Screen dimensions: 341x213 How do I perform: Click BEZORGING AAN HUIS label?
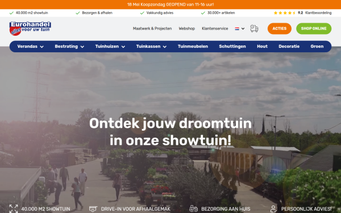226,209
